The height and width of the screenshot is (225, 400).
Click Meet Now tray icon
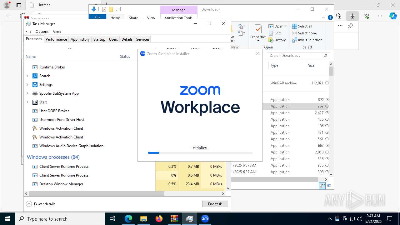[345, 219]
